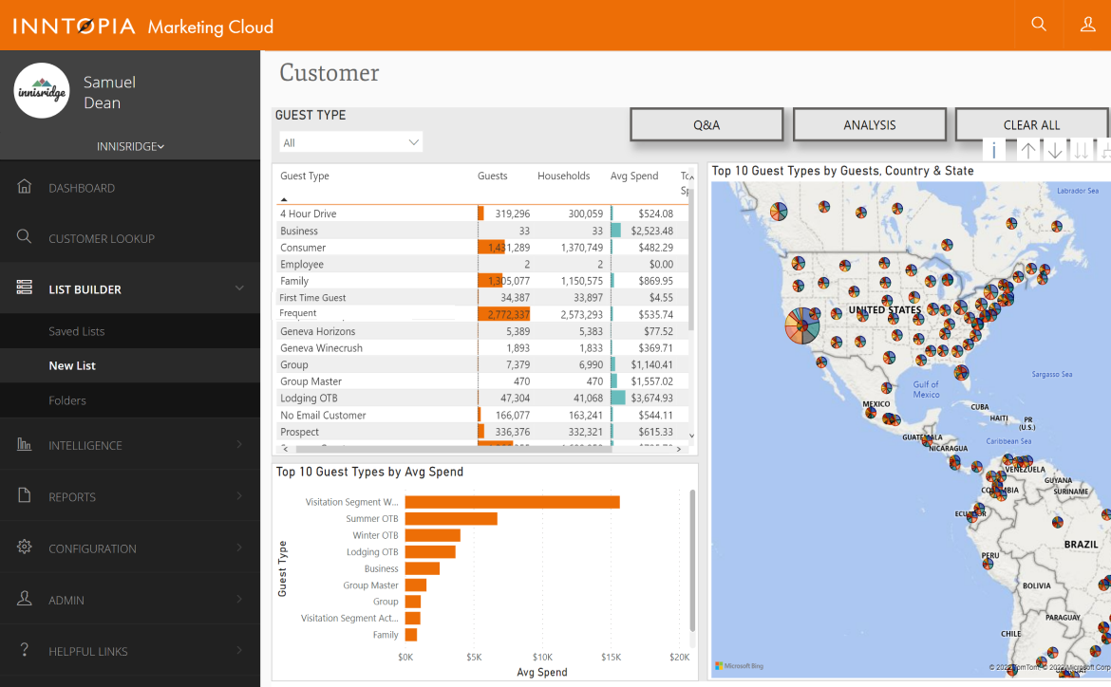Viewport: 1111px width, 687px height.
Task: Select Folders under List Builder
Action: point(67,400)
